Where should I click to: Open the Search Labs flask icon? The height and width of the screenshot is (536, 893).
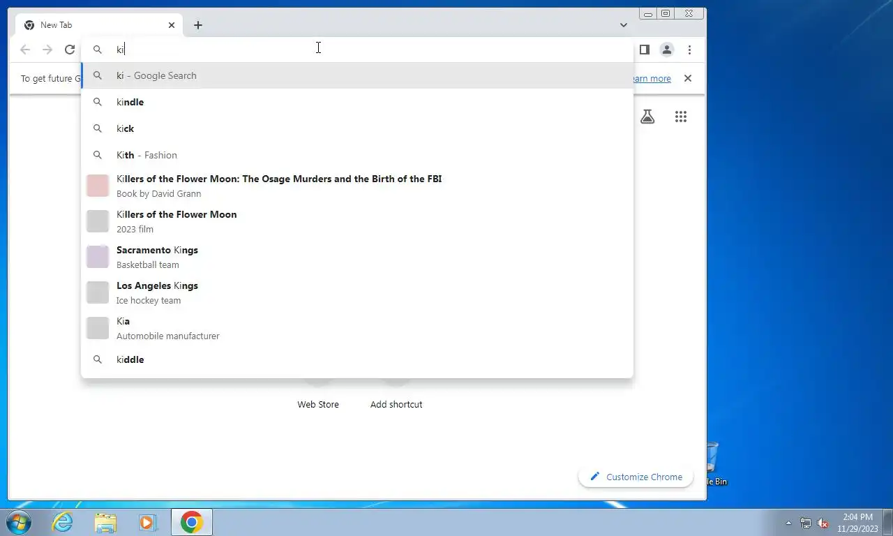[647, 117]
